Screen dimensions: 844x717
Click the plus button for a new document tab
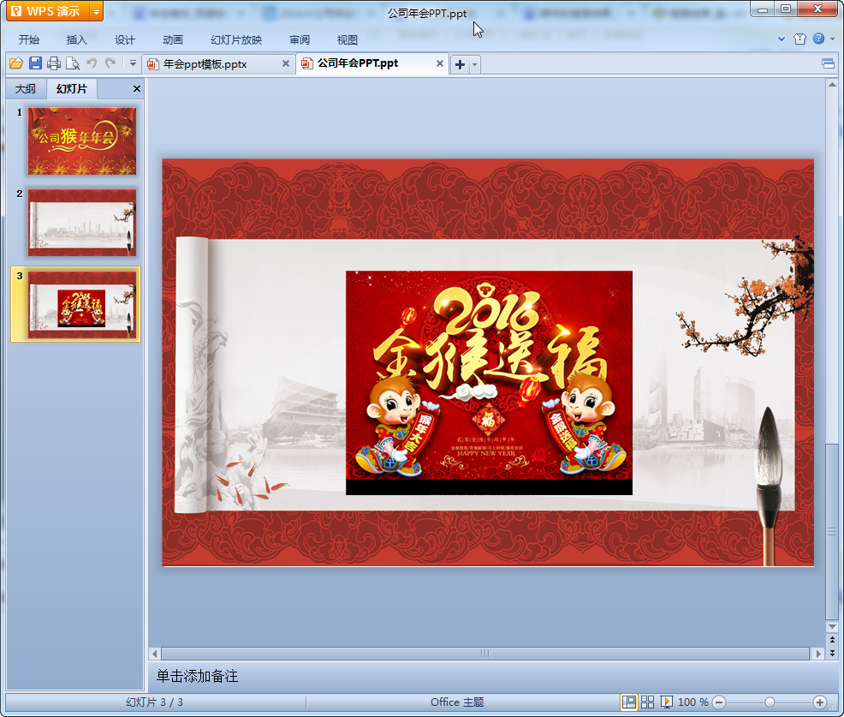point(460,64)
